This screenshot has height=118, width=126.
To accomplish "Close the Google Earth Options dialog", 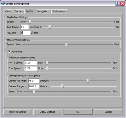I will click(123, 3).
